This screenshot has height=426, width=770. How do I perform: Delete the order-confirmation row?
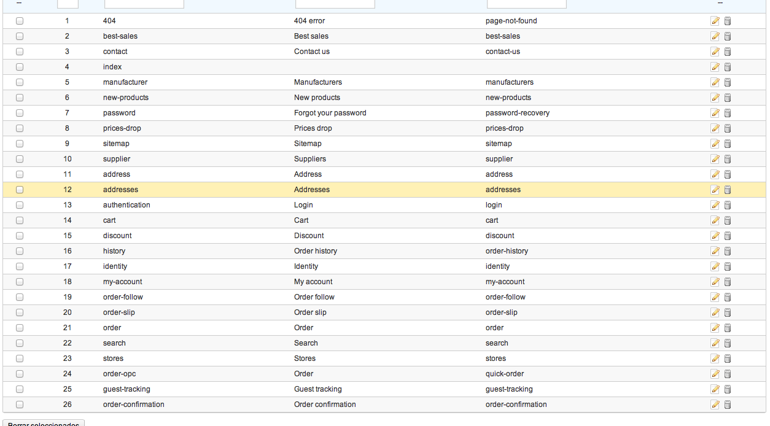tap(728, 405)
